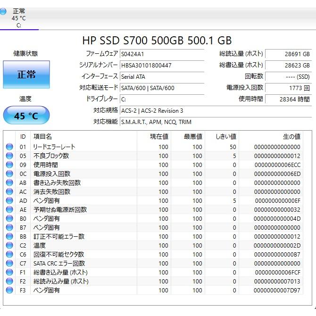Click status orb for row C2 温度

pyautogui.click(x=9, y=245)
